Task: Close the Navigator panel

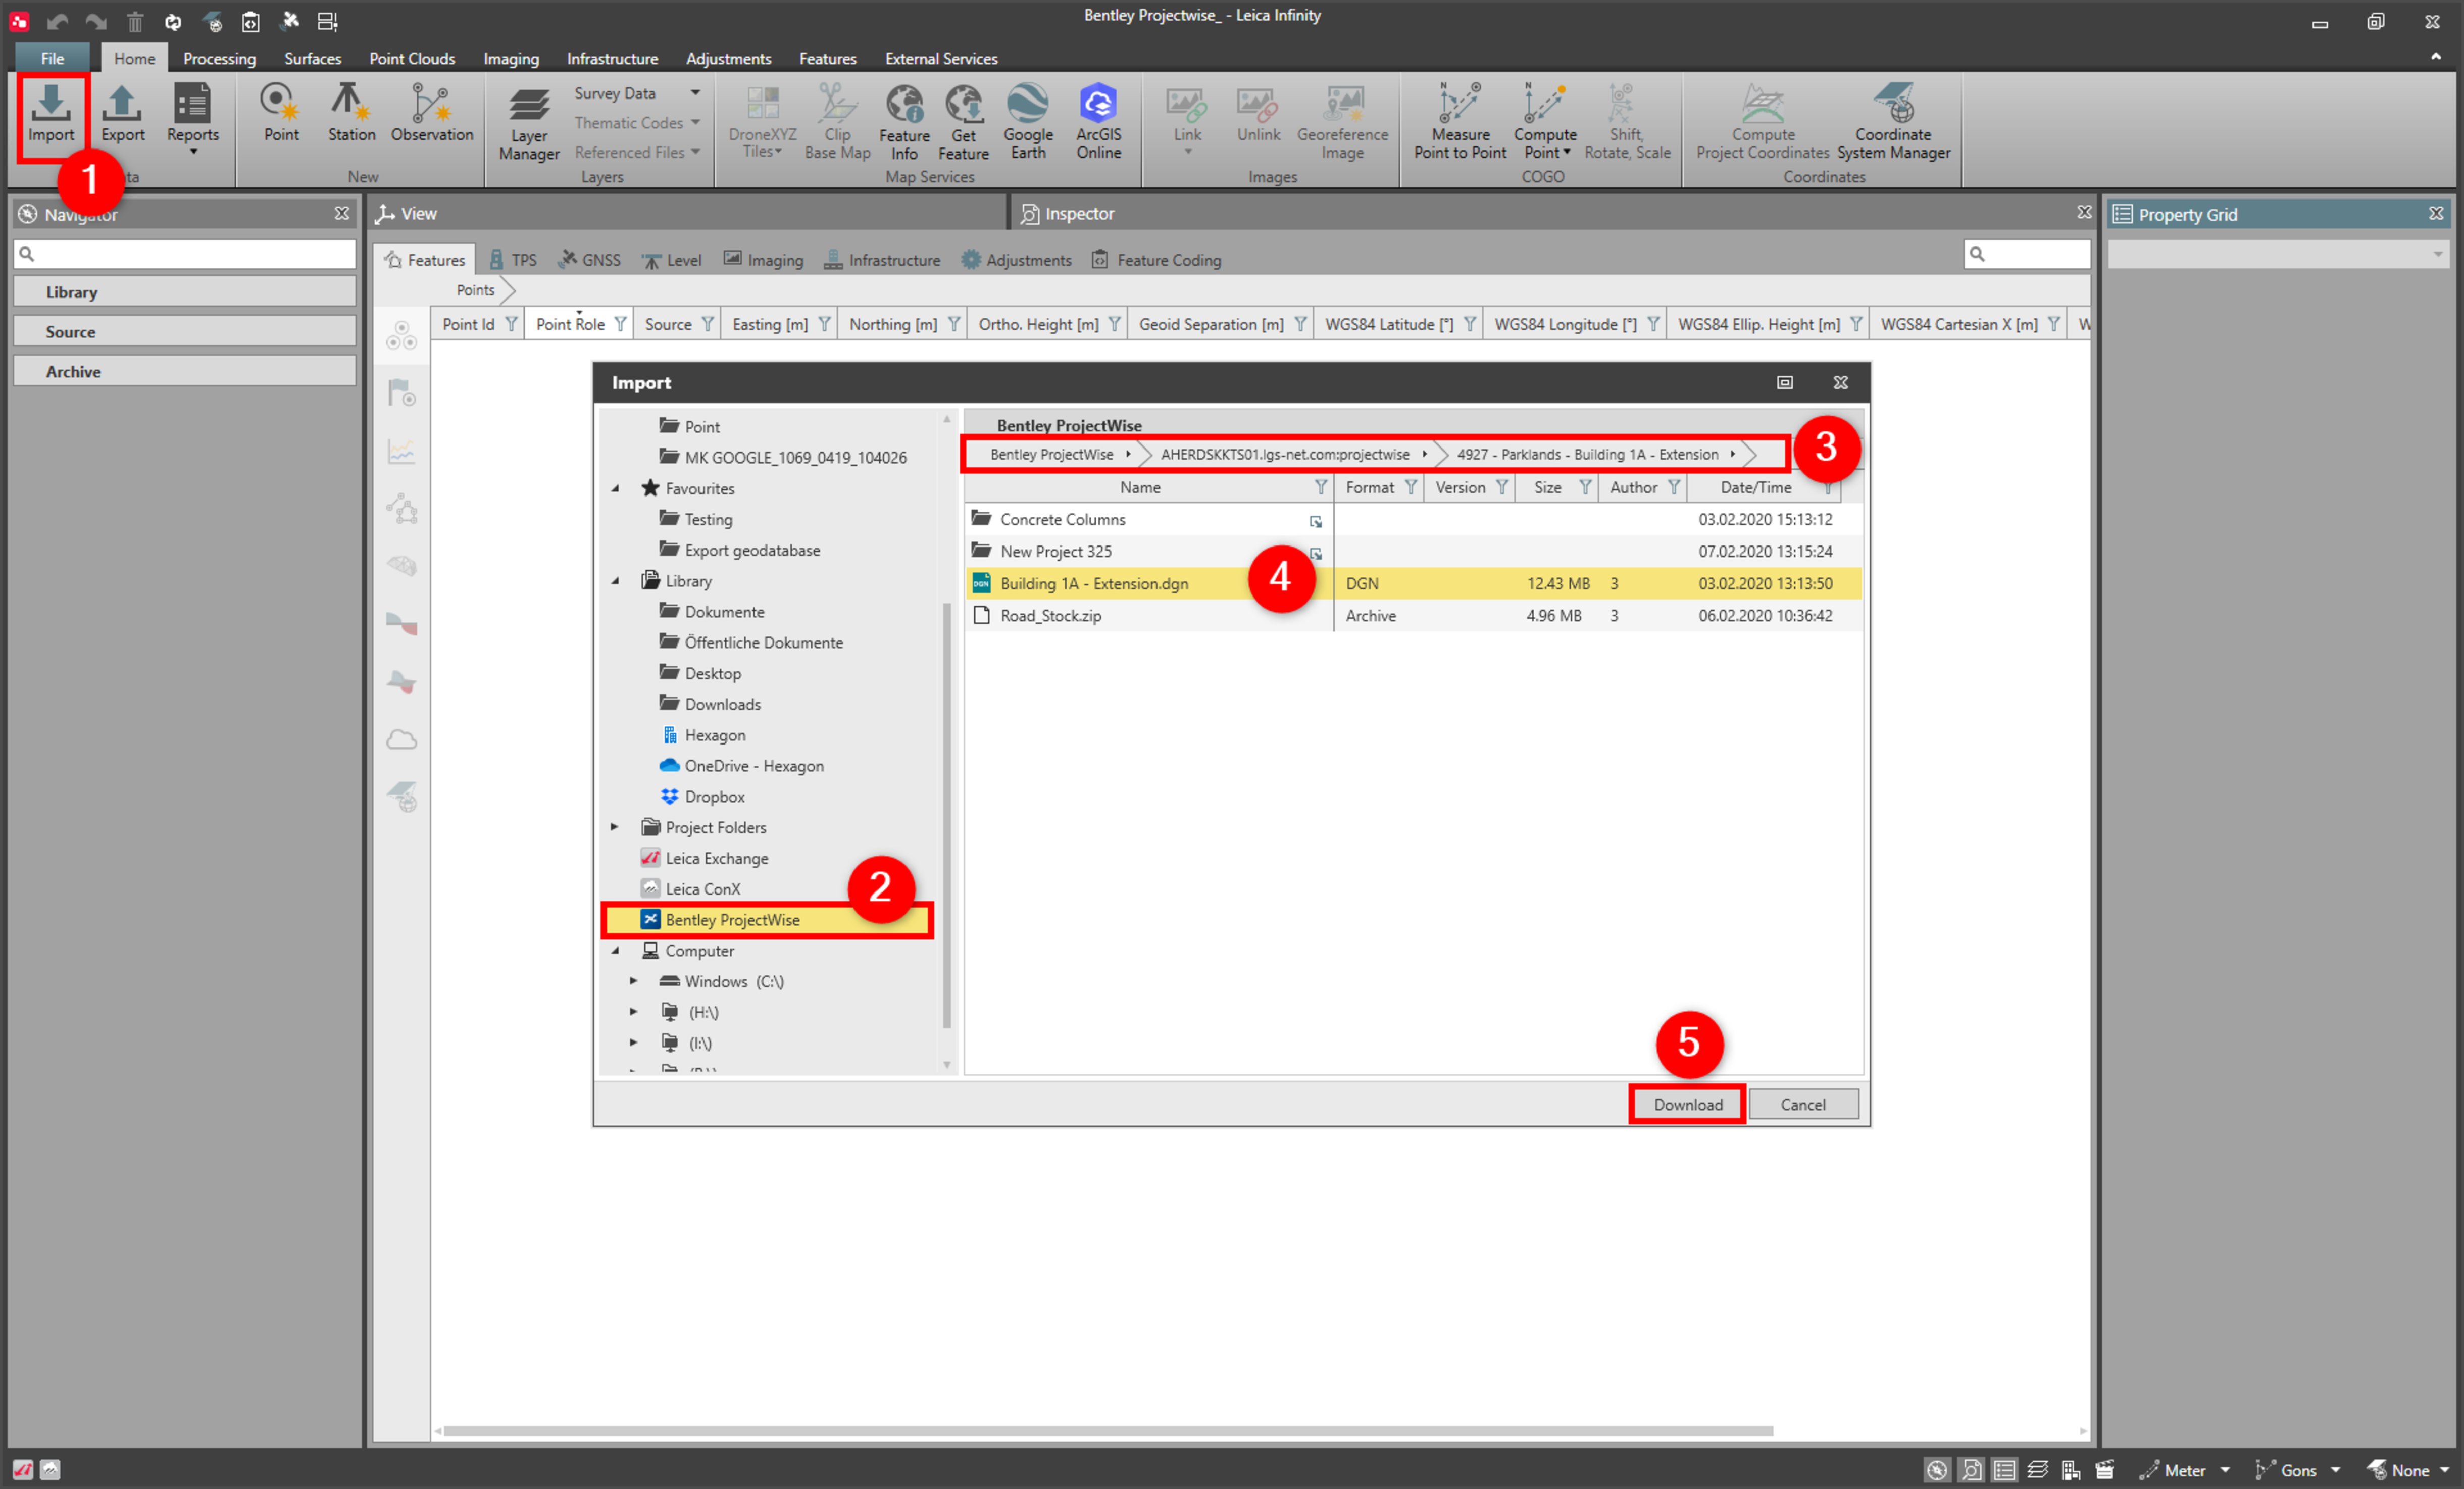Action: 342,213
